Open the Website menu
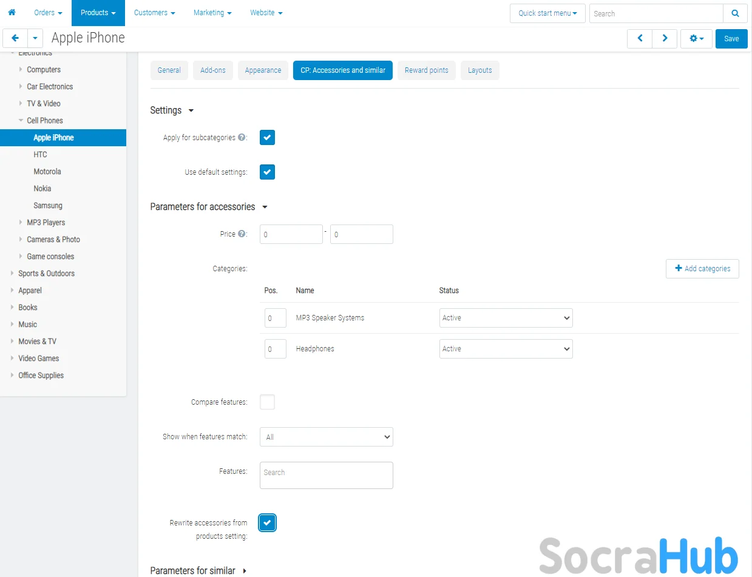Image resolution: width=752 pixels, height=577 pixels. (x=266, y=13)
